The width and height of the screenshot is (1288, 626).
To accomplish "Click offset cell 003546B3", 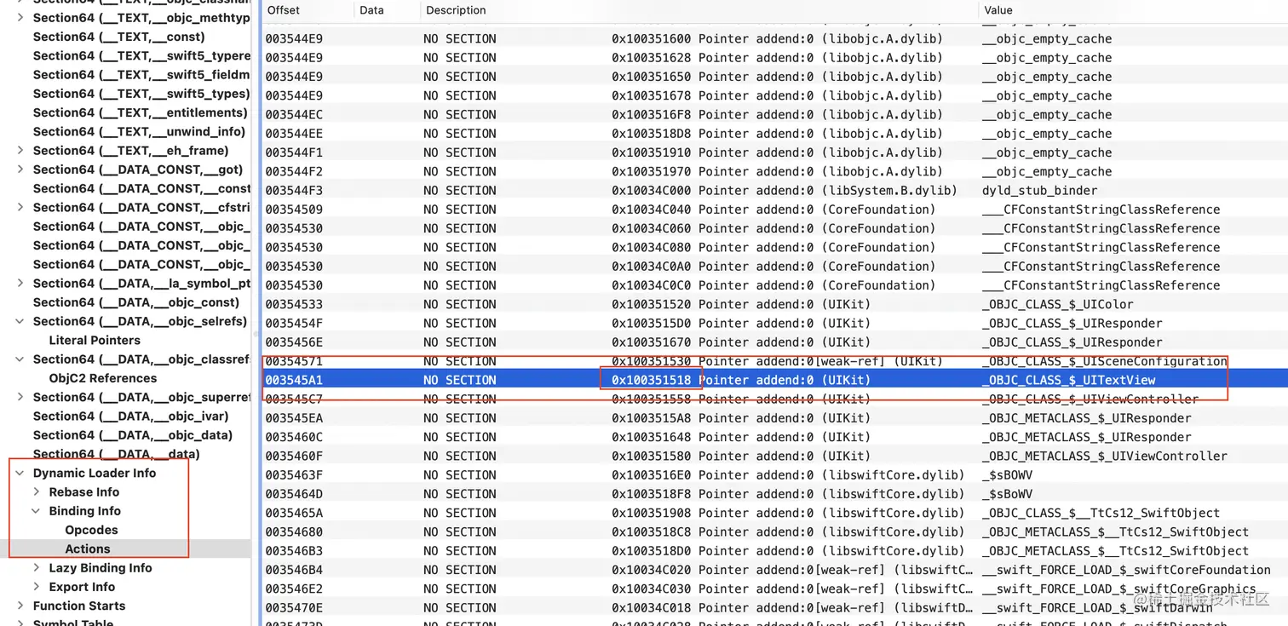I will point(294,550).
